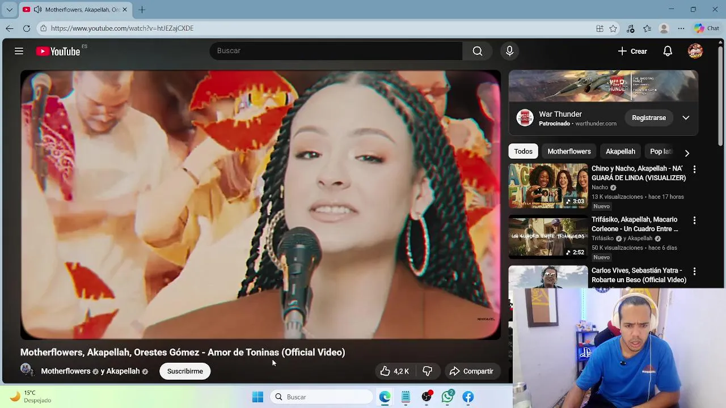The height and width of the screenshot is (408, 726).
Task: Click the YouTube search magnifier button
Action: pos(478,51)
